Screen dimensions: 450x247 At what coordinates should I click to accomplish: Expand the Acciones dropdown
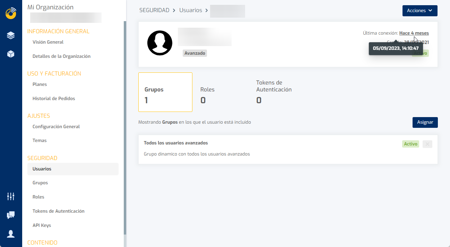tap(419, 11)
